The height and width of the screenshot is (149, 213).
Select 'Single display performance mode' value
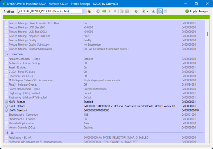[102, 80]
